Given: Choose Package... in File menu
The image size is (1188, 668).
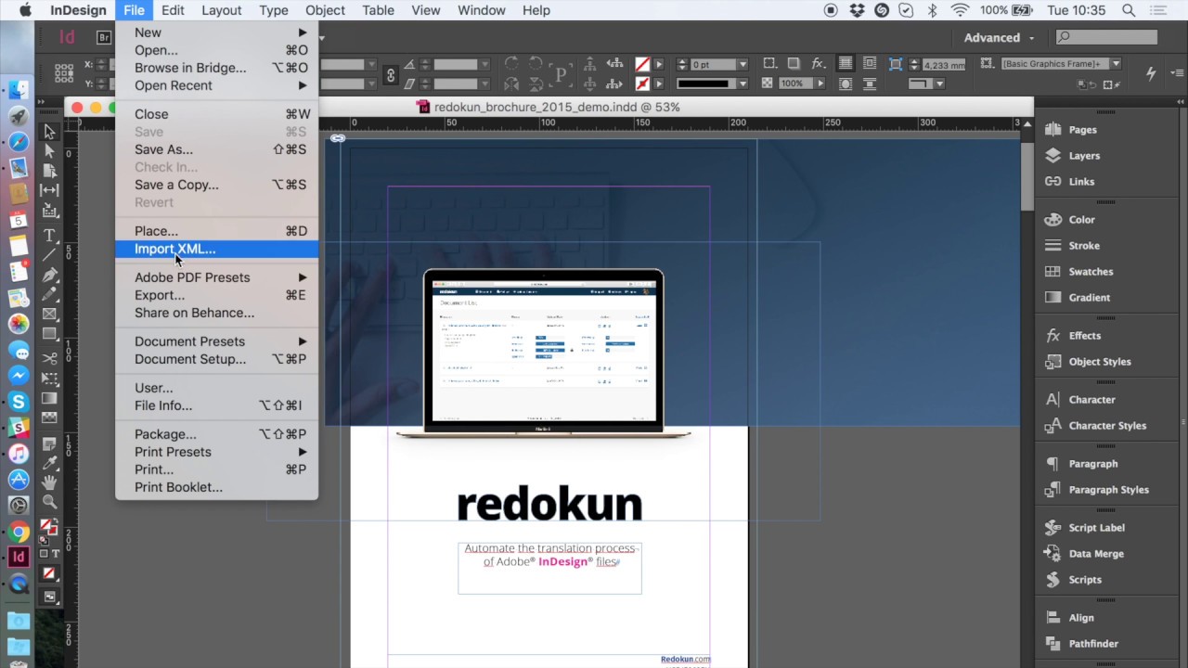Looking at the screenshot, I should [217, 434].
